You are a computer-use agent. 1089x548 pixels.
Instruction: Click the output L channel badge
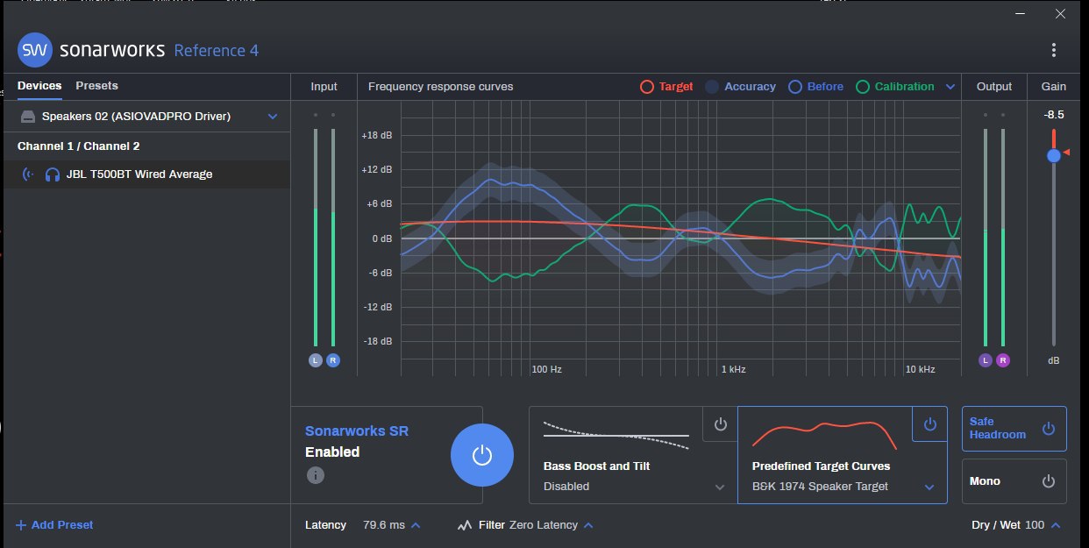(986, 360)
